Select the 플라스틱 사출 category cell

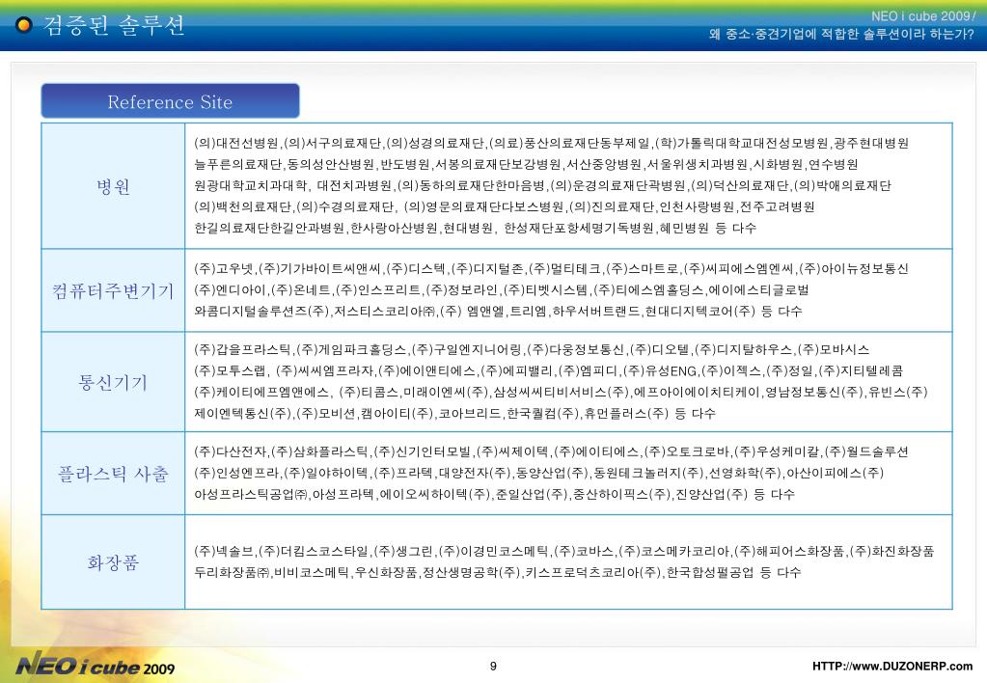point(113,474)
